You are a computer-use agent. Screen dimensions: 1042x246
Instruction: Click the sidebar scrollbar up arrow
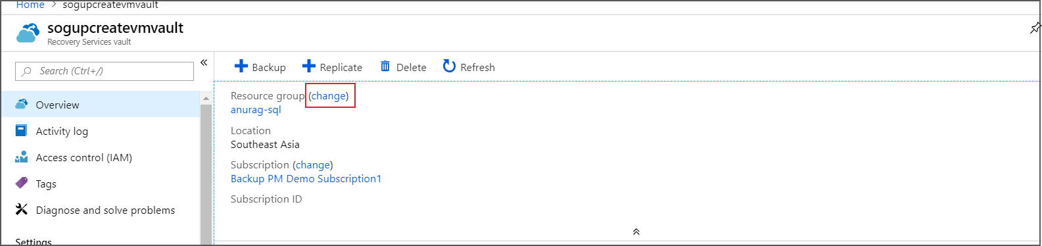click(x=206, y=98)
